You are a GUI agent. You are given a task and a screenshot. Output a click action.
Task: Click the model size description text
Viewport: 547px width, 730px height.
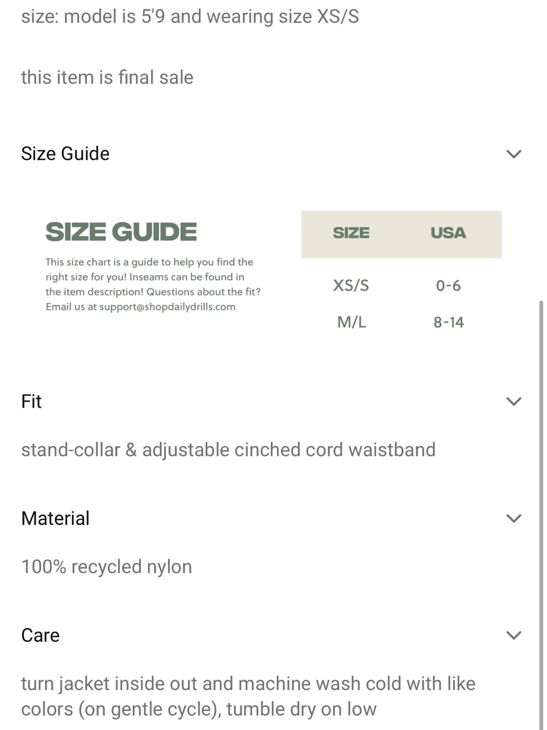coord(190,16)
